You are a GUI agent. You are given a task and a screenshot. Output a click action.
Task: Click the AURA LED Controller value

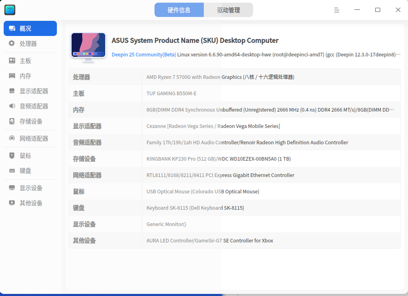point(210,241)
